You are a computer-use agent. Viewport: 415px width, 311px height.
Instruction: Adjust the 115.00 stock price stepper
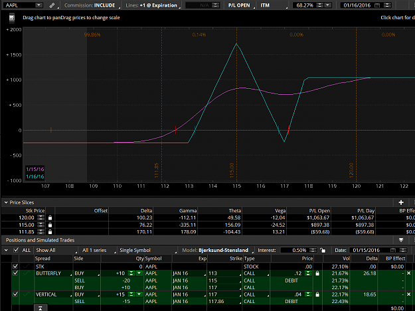coord(41,225)
